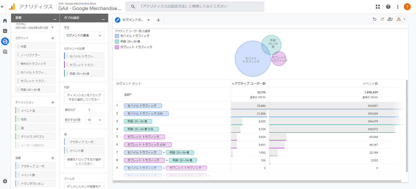Click the 合計 totals row label

point(128,95)
